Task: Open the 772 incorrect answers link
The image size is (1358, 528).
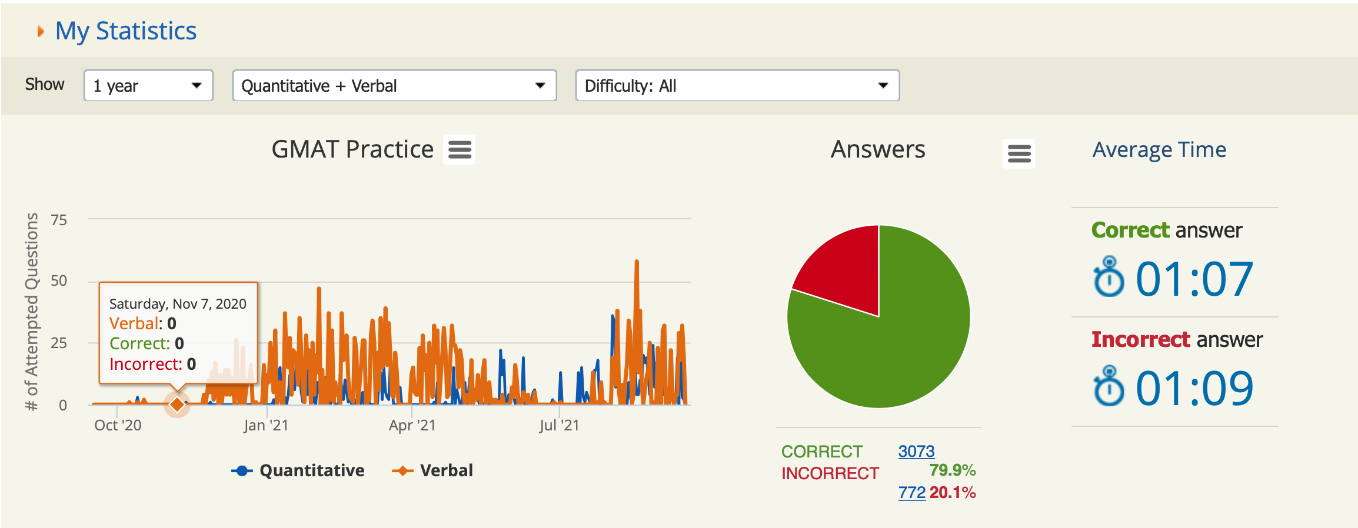Action: point(911,492)
